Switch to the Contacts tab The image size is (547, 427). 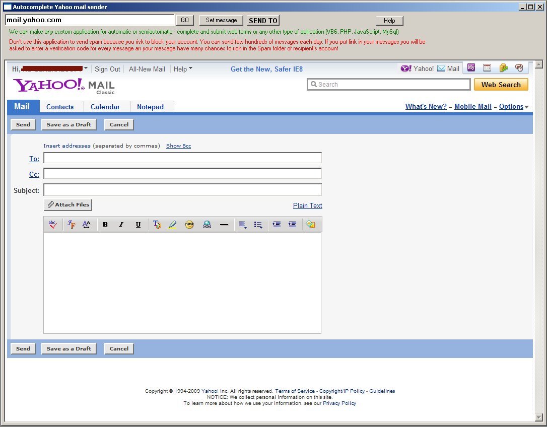(60, 107)
